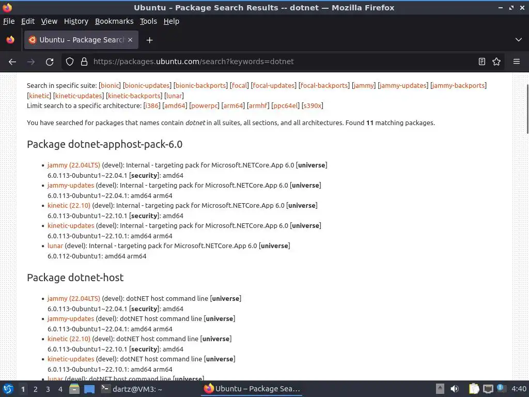Switch to workspace 4
The height and width of the screenshot is (397, 529).
click(x=60, y=389)
